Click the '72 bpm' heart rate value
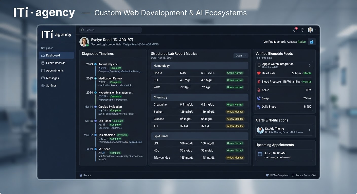 (296, 73)
